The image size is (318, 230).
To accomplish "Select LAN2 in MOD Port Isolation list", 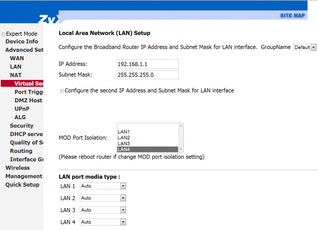I will pos(148,138).
